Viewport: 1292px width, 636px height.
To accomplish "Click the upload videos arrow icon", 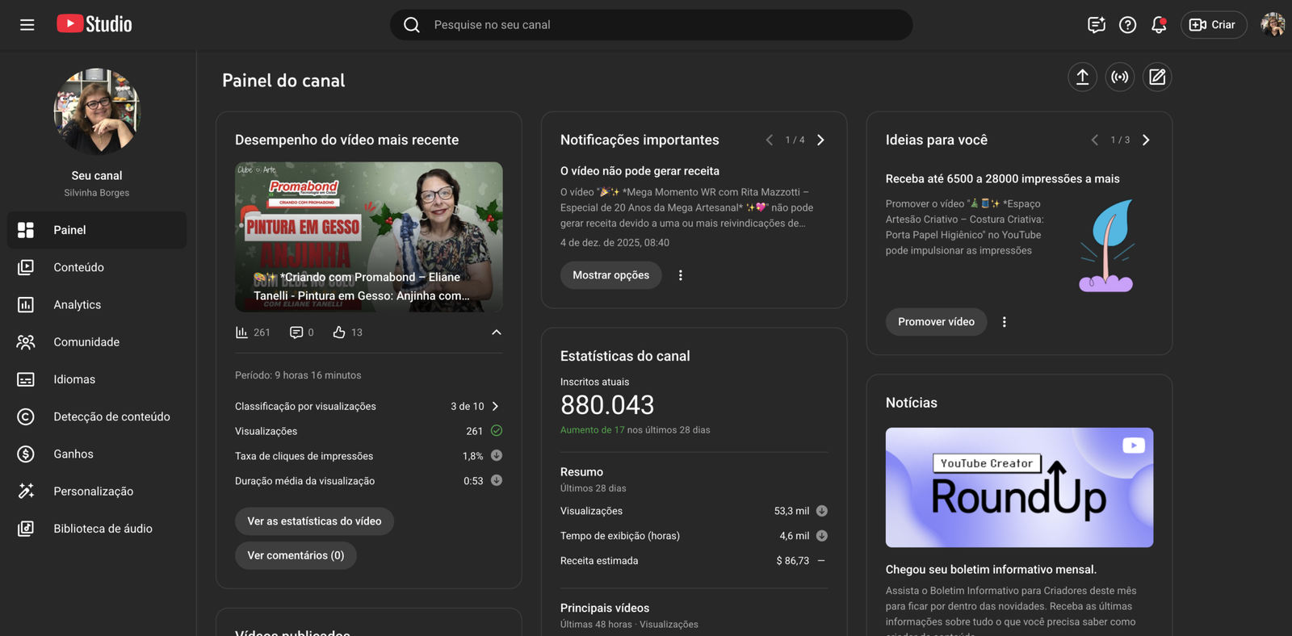I will [1082, 77].
